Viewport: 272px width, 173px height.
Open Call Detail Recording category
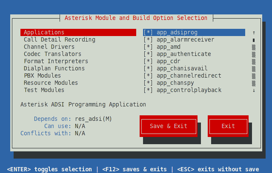pos(60,40)
